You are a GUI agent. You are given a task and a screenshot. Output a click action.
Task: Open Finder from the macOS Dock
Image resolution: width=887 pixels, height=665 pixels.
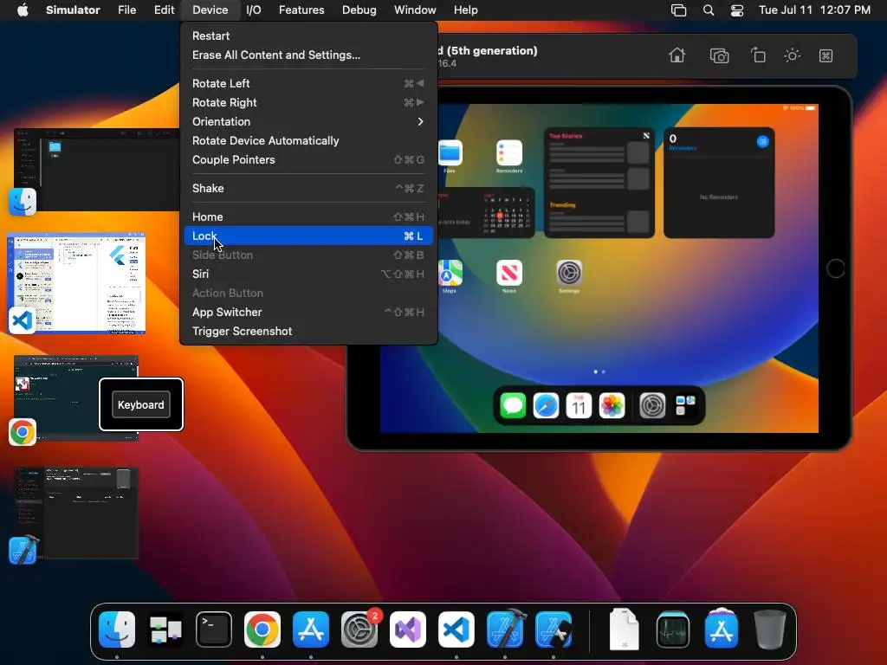pyautogui.click(x=117, y=629)
